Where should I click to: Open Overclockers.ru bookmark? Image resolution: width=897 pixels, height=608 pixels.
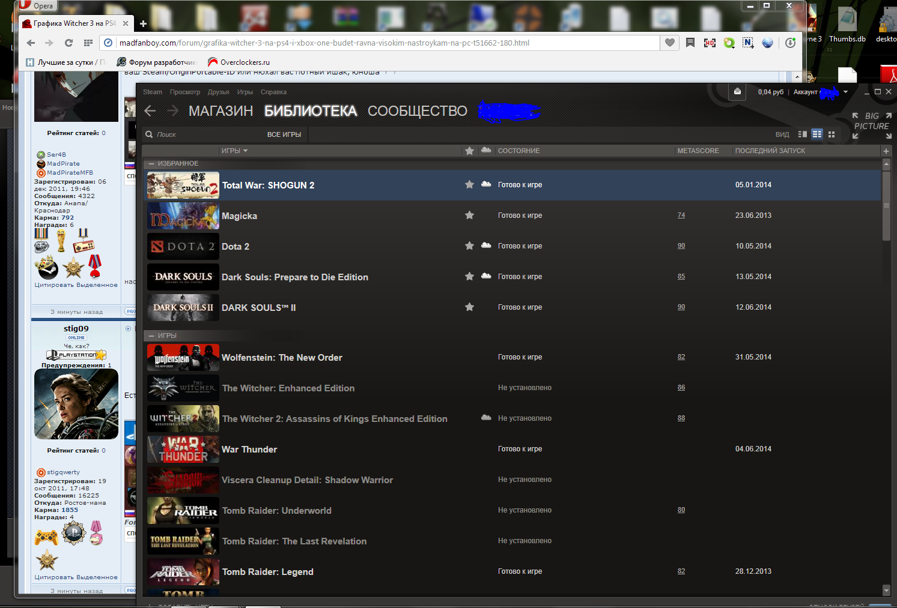[239, 62]
